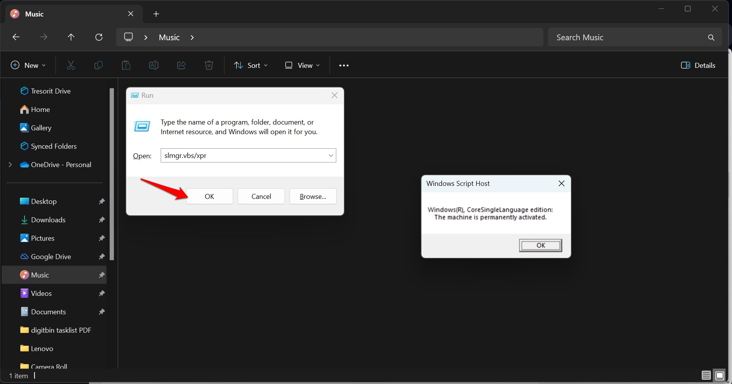This screenshot has height=384, width=732.
Task: Switch to large thumbnails view icon in status bar
Action: [720, 376]
